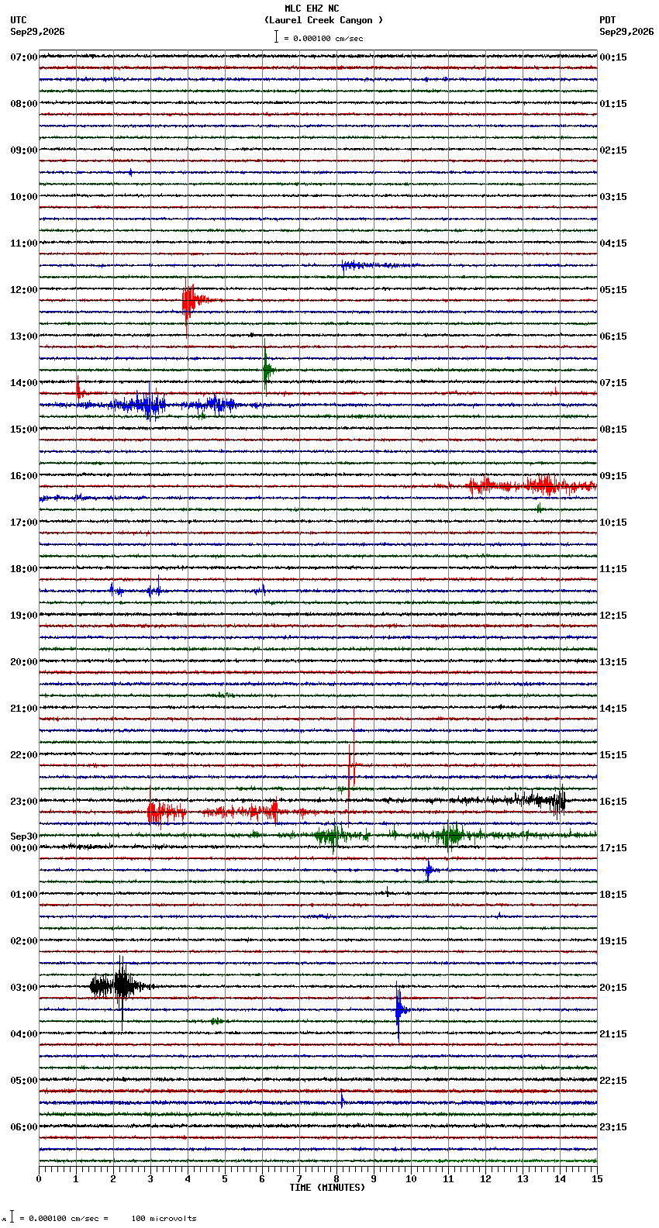The height and width of the screenshot is (1228, 659).
Task: Click the blue spike on the 00:30 trace
Action: pos(429,870)
